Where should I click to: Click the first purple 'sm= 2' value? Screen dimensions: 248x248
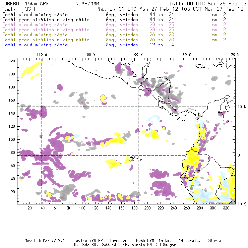pyautogui.click(x=219, y=25)
